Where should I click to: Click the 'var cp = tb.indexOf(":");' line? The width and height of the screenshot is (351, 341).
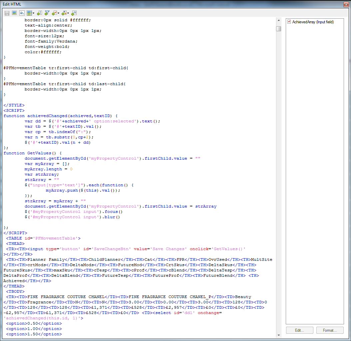(58, 132)
